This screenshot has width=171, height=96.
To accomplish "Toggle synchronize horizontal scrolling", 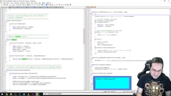I will pyautogui.click(x=40, y=5).
